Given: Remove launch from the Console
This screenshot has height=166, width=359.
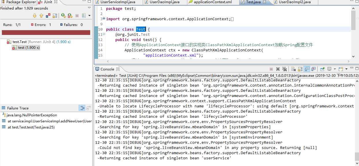Looking at the screenshot, I should pyautogui.click(x=278, y=69).
